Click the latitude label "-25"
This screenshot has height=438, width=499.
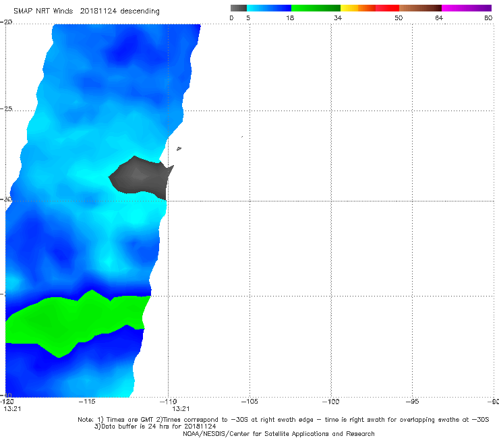(x=6, y=108)
